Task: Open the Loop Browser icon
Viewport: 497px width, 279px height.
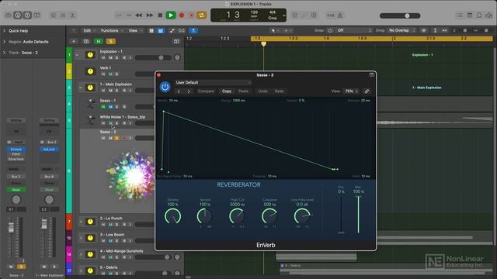Action: pyautogui.click(x=479, y=15)
